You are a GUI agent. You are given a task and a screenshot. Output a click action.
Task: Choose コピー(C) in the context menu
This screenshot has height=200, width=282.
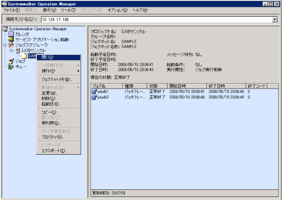pyautogui.click(x=58, y=112)
